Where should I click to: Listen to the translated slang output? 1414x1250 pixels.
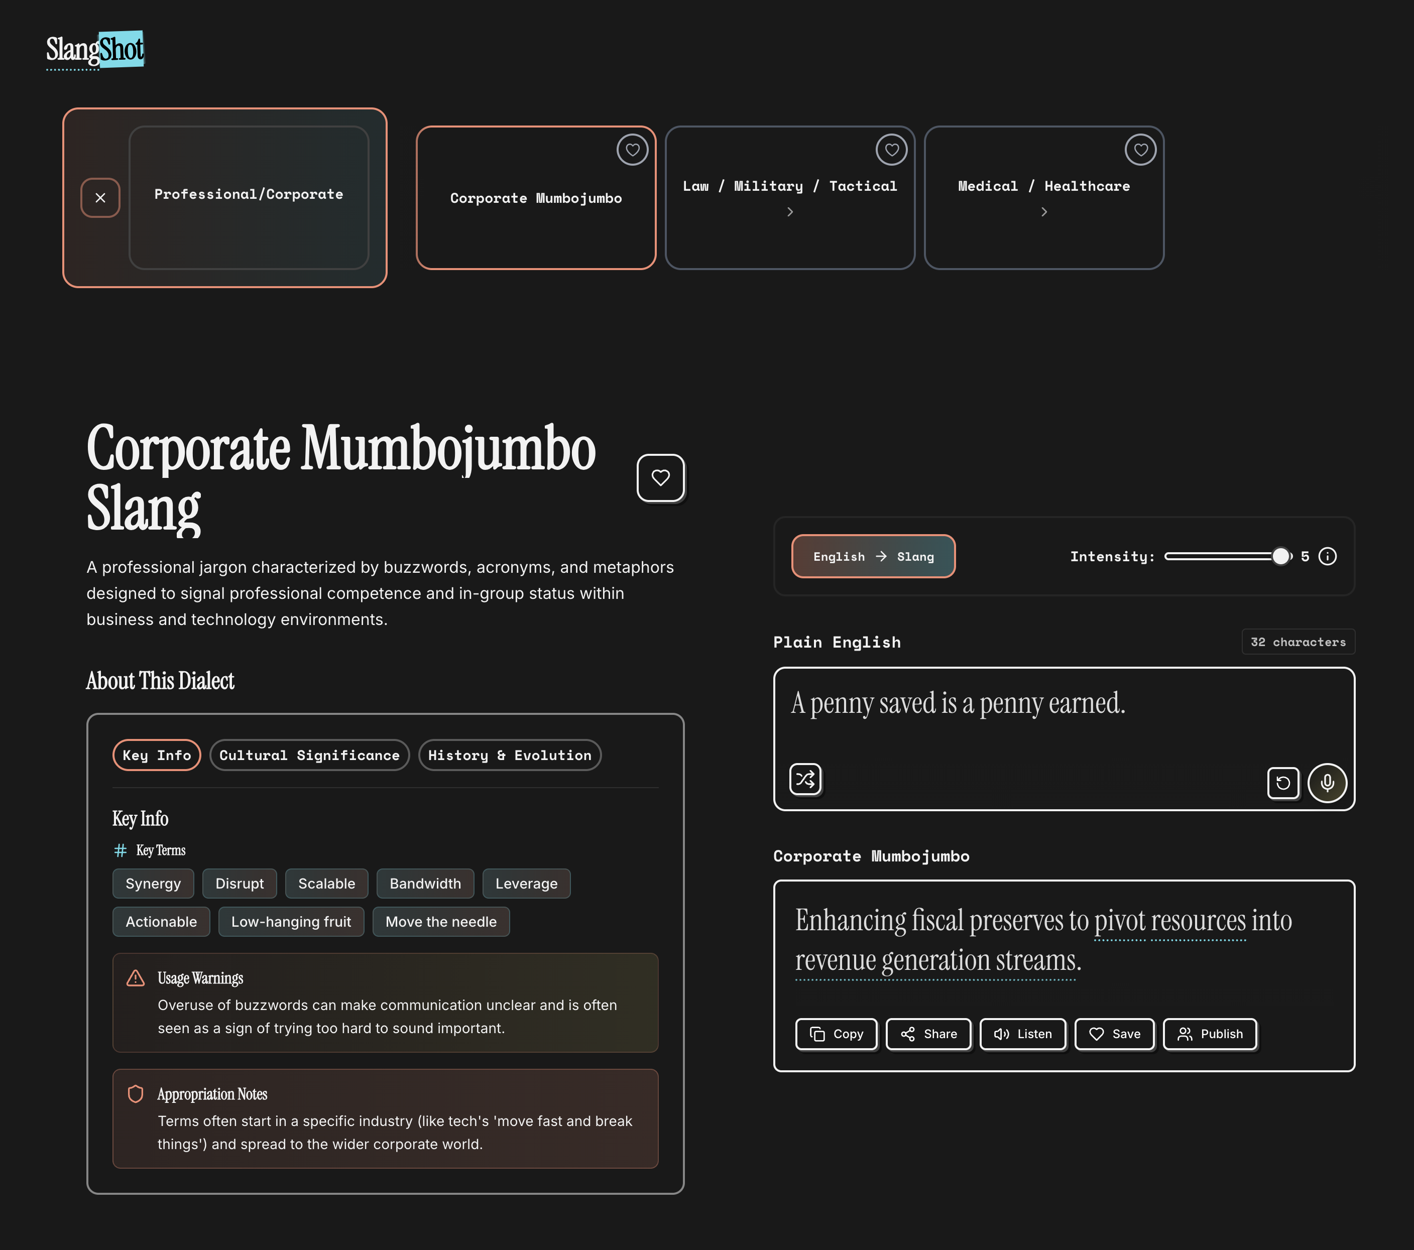[x=1022, y=1034]
